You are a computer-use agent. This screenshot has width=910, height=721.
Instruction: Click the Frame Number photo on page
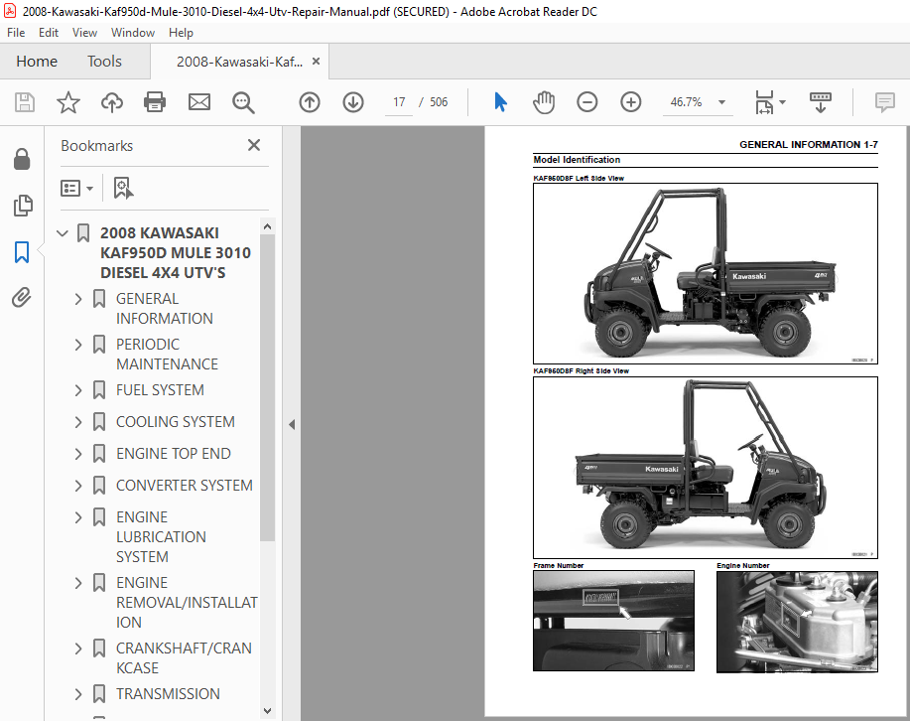[613, 621]
